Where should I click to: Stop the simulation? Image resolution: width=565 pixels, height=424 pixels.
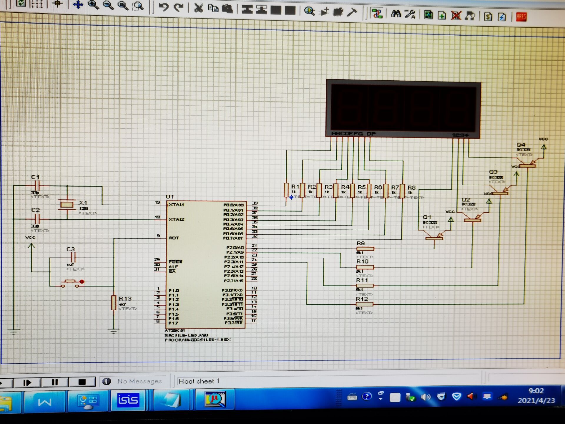coord(82,382)
